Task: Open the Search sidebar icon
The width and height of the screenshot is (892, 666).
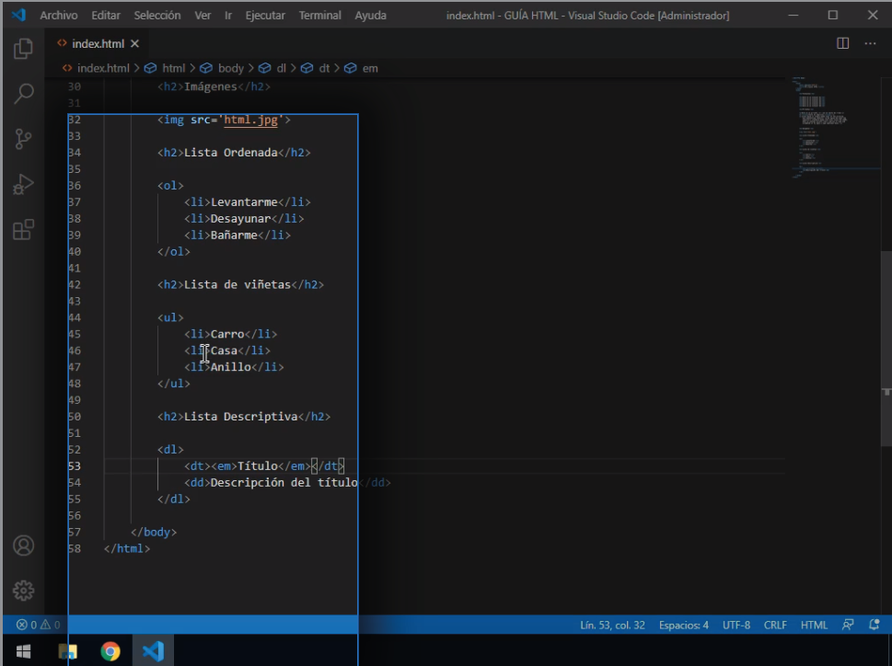Action: point(23,93)
